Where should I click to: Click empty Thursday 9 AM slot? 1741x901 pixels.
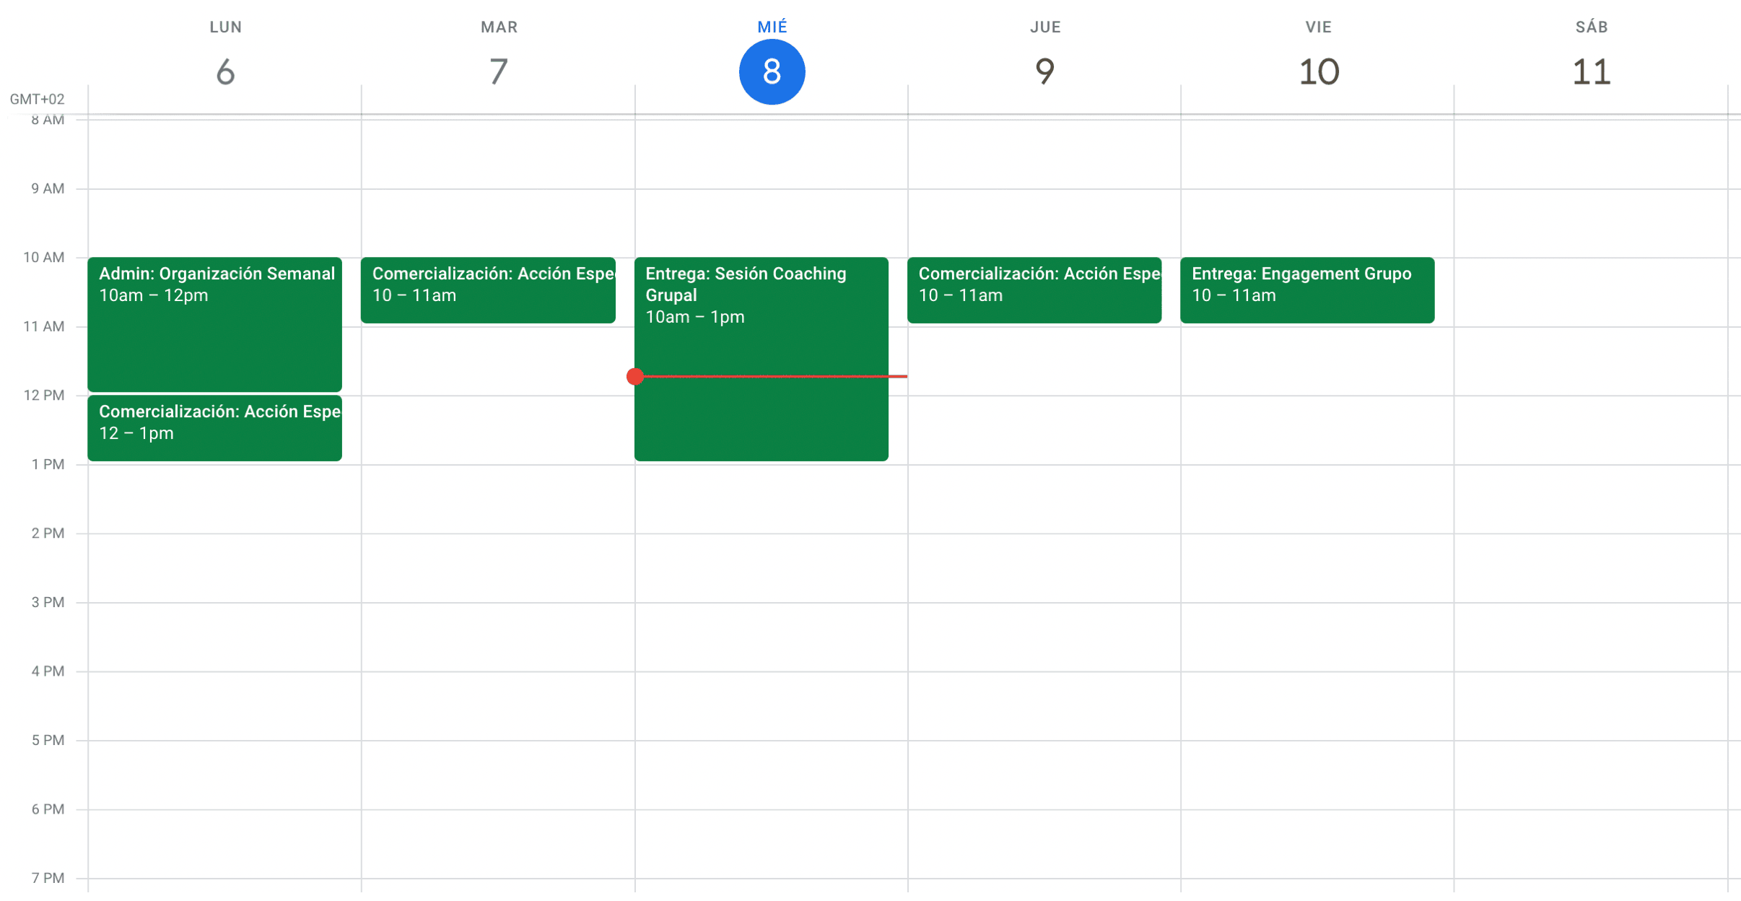(1044, 223)
